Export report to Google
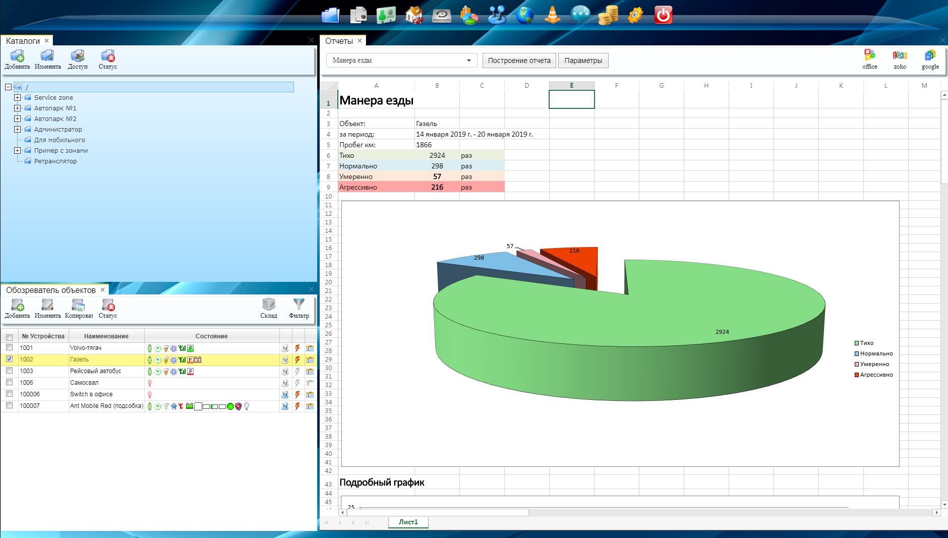 coord(930,59)
